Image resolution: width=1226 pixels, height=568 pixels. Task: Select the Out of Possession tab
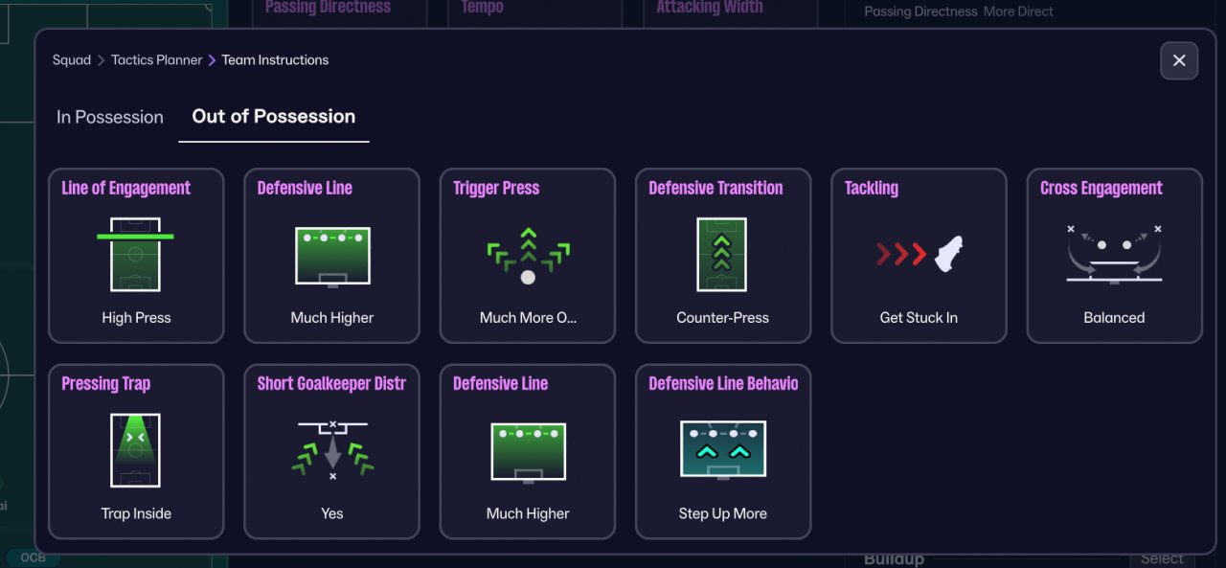point(274,116)
